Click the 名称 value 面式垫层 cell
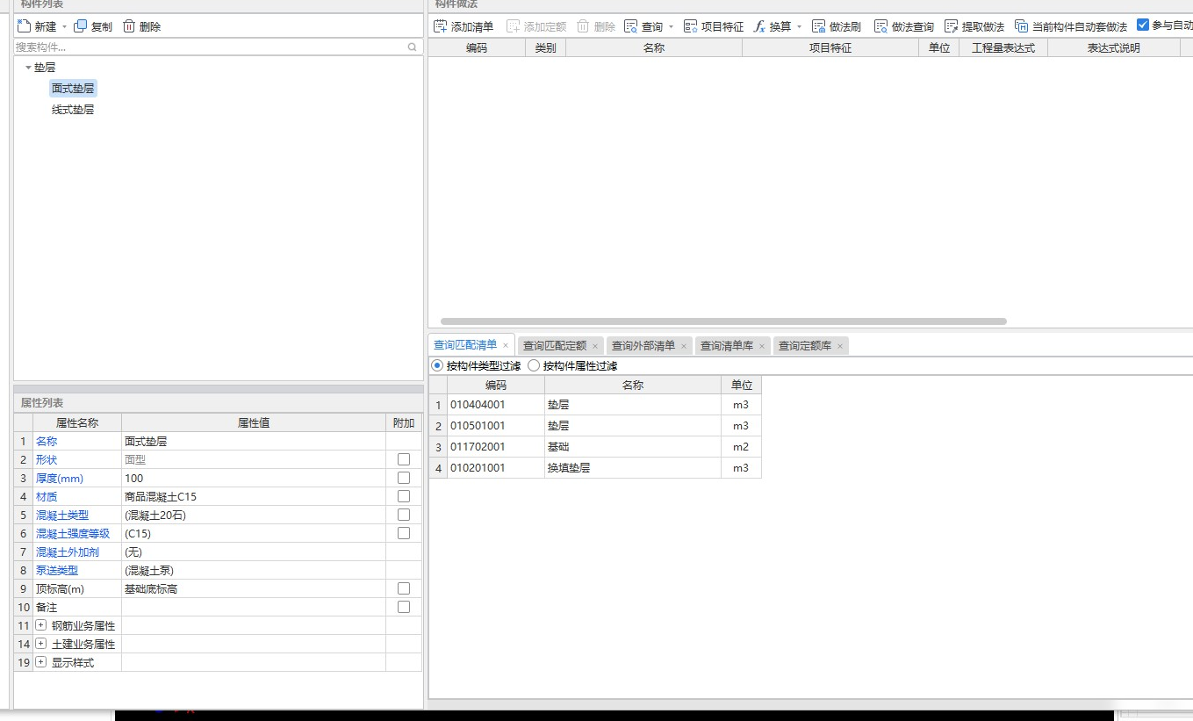The image size is (1193, 721). point(254,441)
